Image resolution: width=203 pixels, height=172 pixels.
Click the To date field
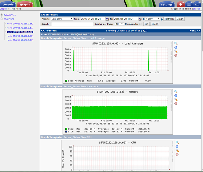[126, 19]
